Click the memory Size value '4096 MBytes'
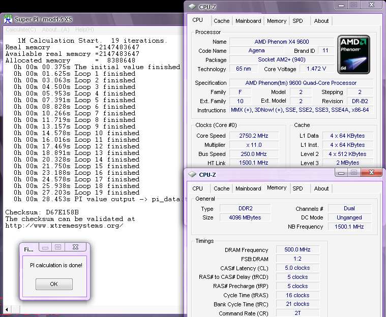Screen dimensions: 386x317 (245, 217)
